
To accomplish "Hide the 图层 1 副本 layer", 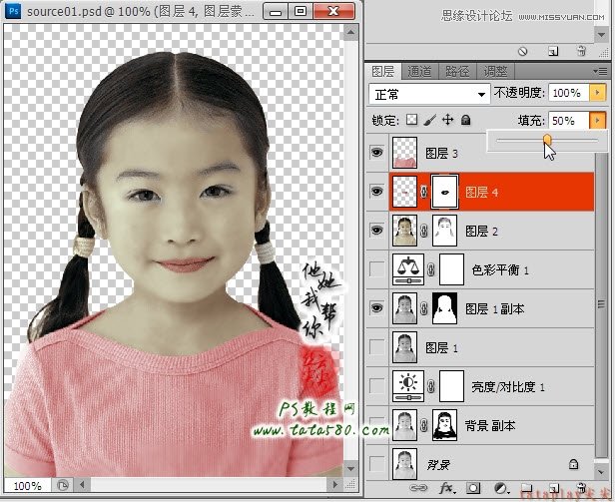I will pos(377,308).
